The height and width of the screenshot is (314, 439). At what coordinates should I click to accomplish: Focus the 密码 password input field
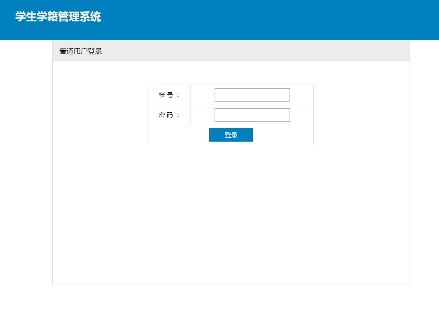(252, 115)
